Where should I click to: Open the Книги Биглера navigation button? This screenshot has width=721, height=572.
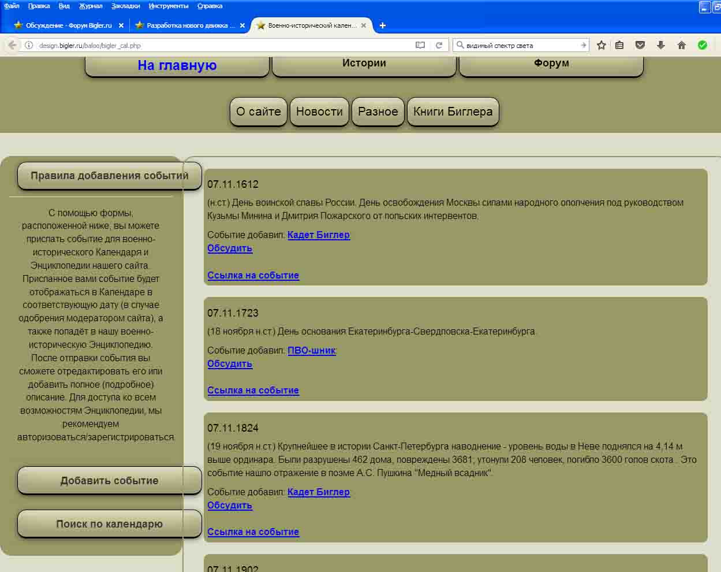pos(453,112)
